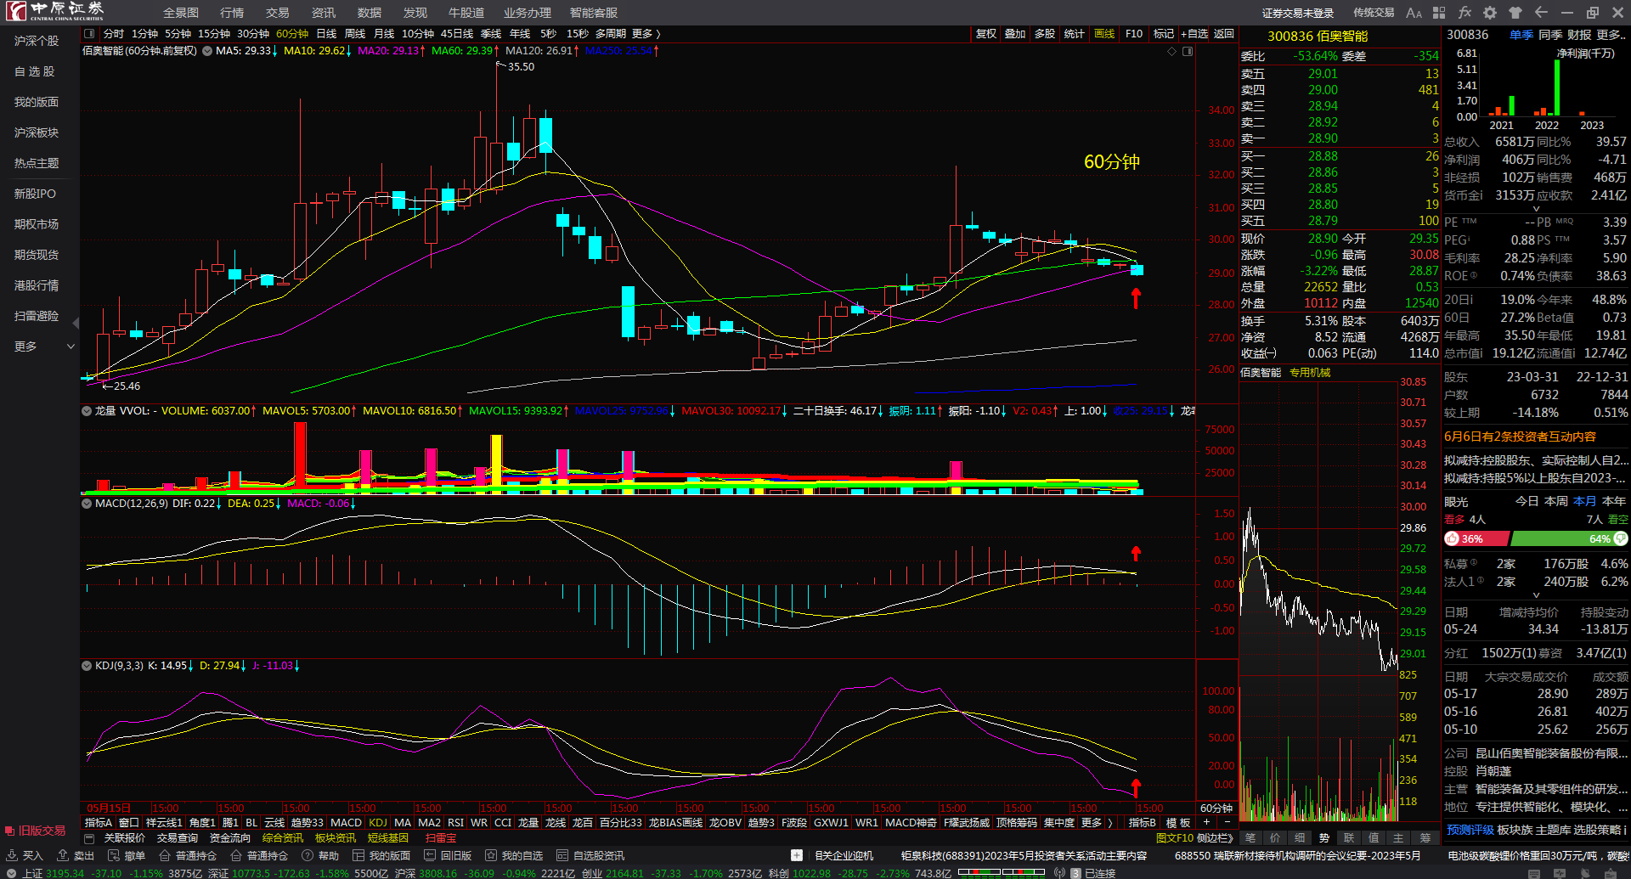The image size is (1631, 879).
Task: Click the 传统交易 button
Action: pyautogui.click(x=1374, y=13)
